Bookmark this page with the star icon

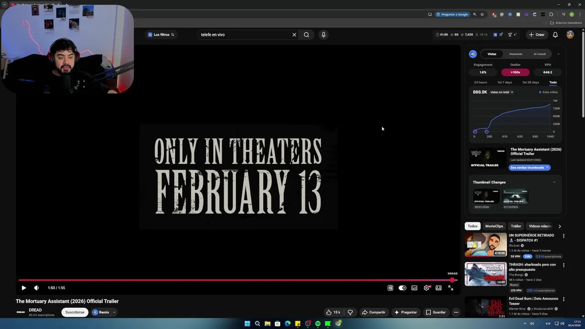(482, 15)
